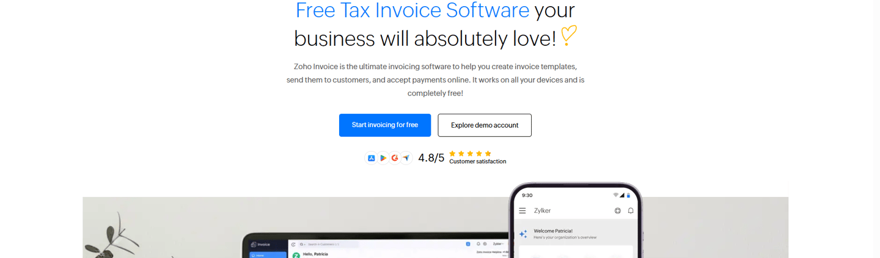Click the Search in Customers field
Viewport: 880px width, 258px height.
coord(326,245)
